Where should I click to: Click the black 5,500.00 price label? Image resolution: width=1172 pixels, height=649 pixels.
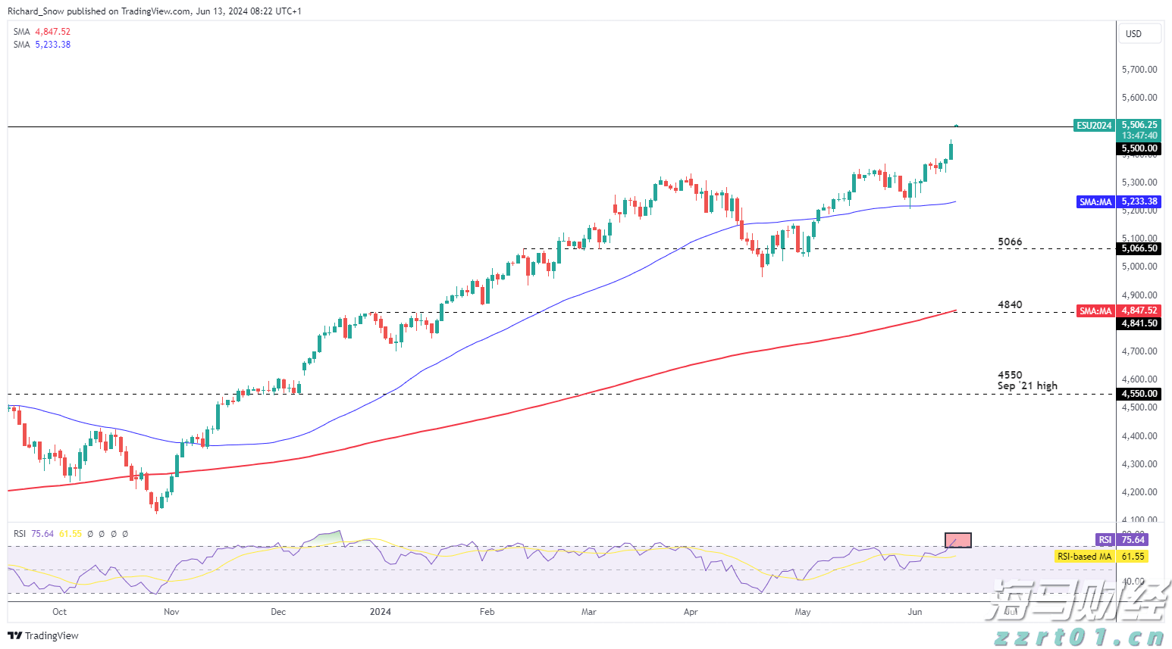point(1139,148)
